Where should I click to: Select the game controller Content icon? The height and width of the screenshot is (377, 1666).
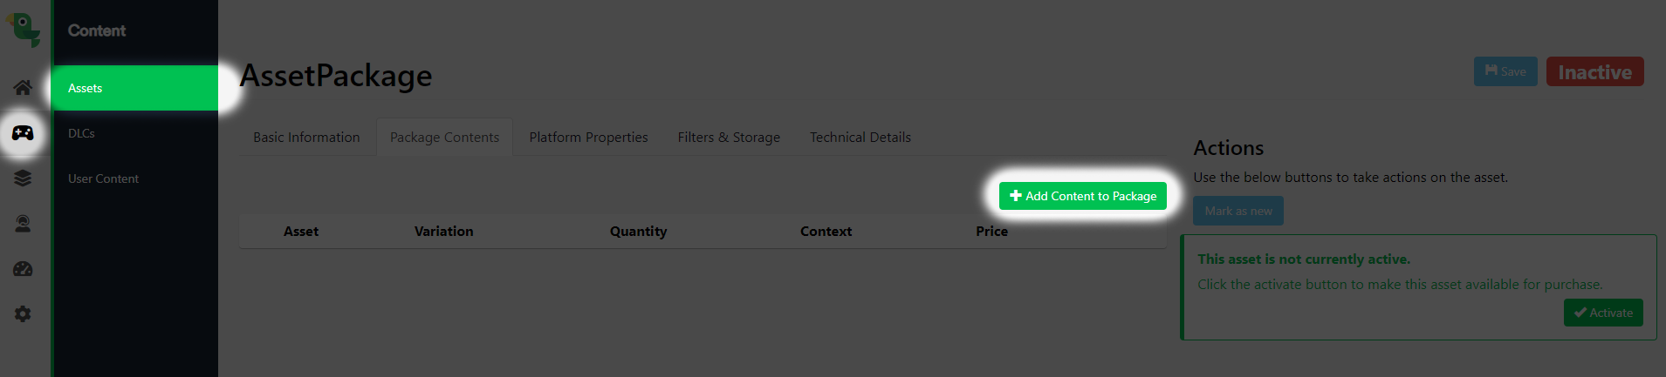click(23, 133)
